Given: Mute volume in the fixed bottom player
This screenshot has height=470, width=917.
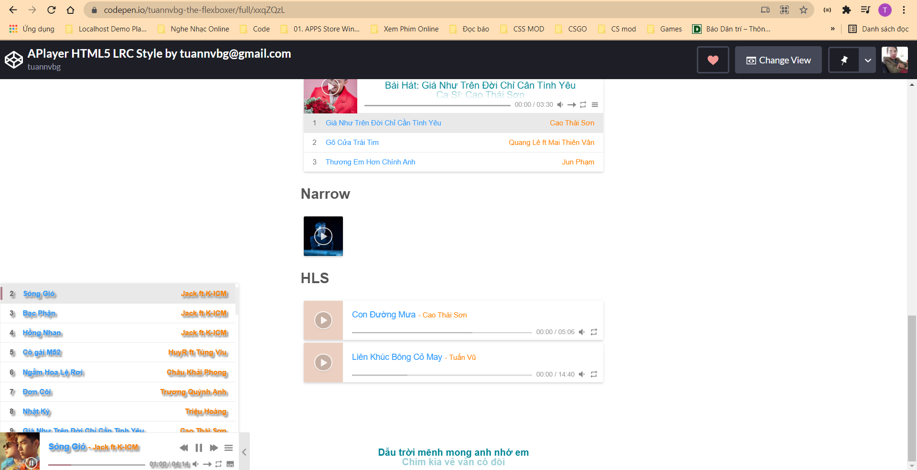Looking at the screenshot, I should tap(196, 464).
